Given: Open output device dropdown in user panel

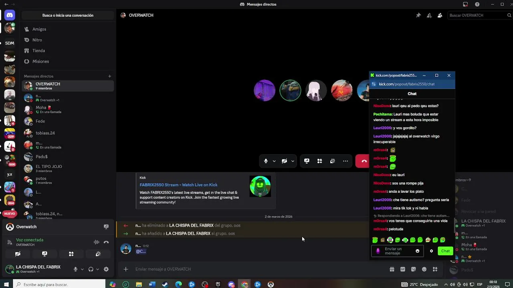Looking at the screenshot, I should 97,269.
